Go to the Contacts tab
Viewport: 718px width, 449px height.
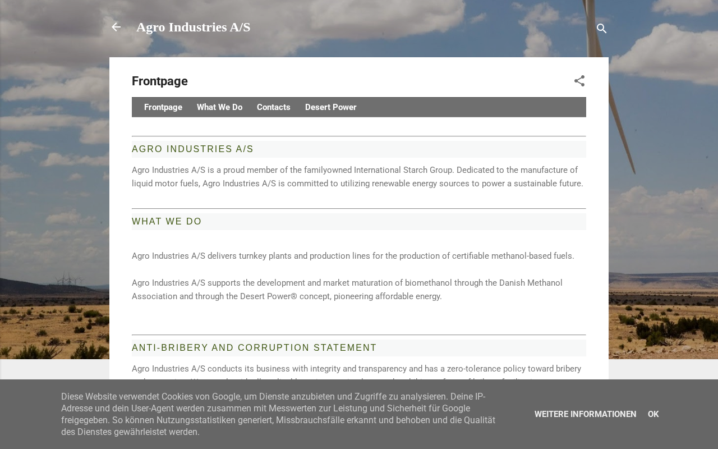274,107
